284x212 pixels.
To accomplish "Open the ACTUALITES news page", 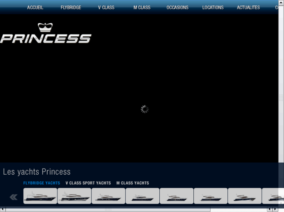I will (x=248, y=7).
